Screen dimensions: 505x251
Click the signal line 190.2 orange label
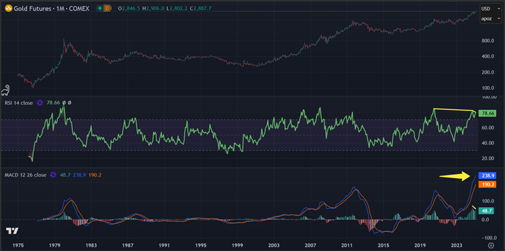click(x=488, y=184)
